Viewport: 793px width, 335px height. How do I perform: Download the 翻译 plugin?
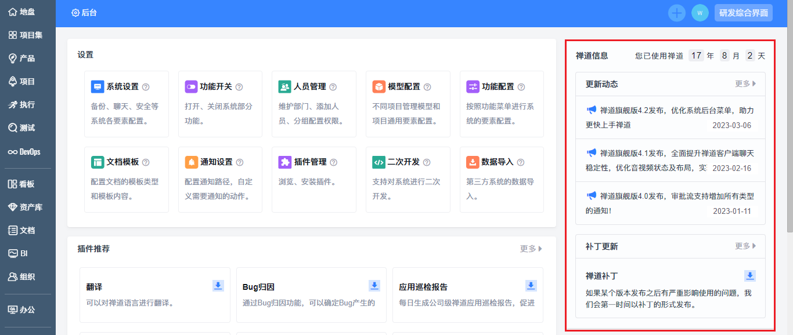click(218, 285)
